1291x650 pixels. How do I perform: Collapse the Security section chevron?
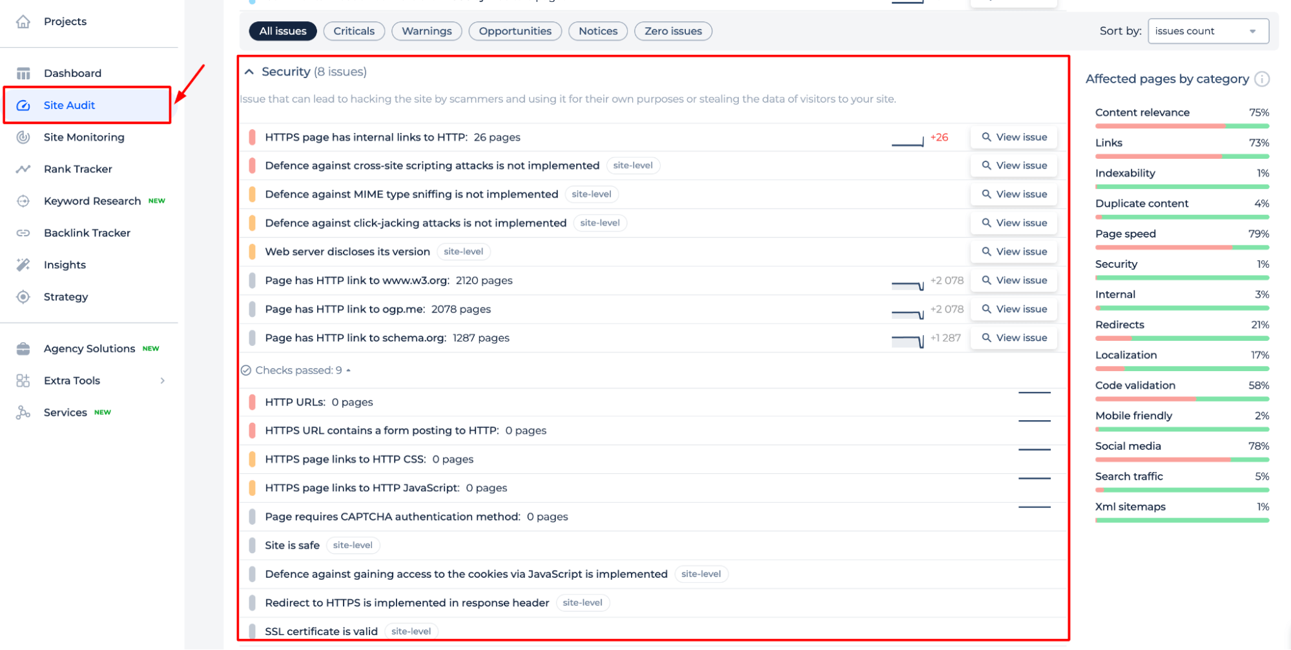pyautogui.click(x=249, y=72)
